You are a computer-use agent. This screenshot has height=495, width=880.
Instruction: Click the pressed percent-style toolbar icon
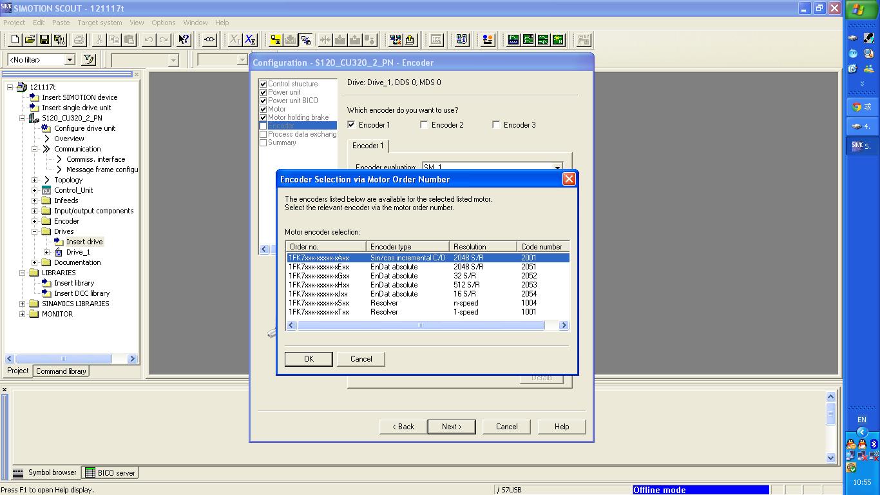305,40
